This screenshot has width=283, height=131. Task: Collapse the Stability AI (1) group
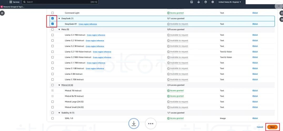59,113
